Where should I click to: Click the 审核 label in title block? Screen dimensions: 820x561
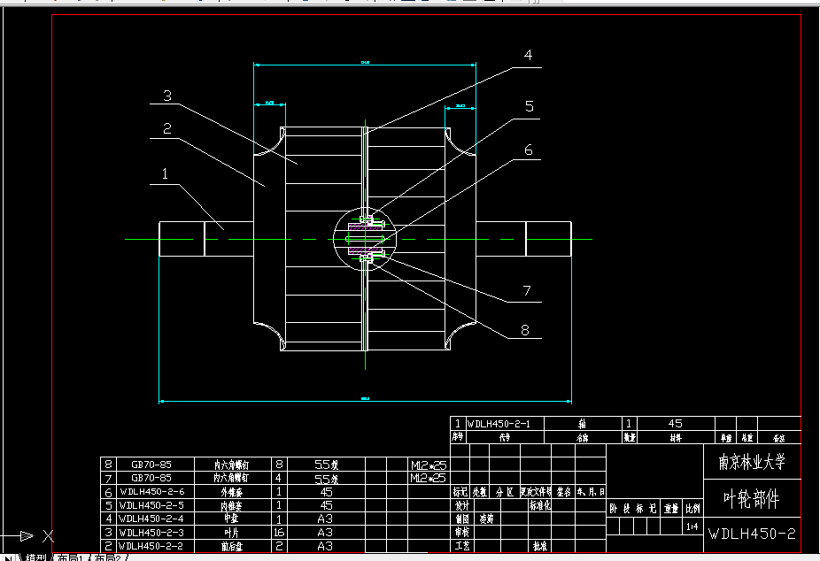tap(462, 533)
